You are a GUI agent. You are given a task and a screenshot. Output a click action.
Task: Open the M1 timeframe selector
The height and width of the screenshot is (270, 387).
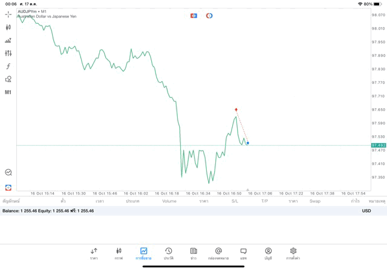8,92
